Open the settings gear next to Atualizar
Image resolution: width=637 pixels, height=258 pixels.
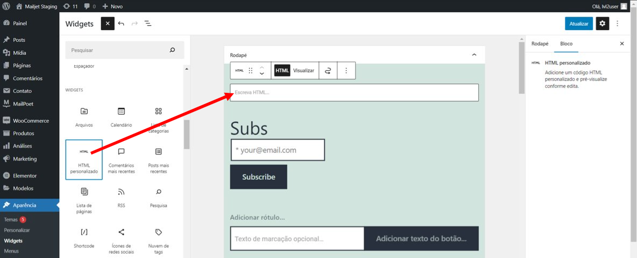[603, 24]
